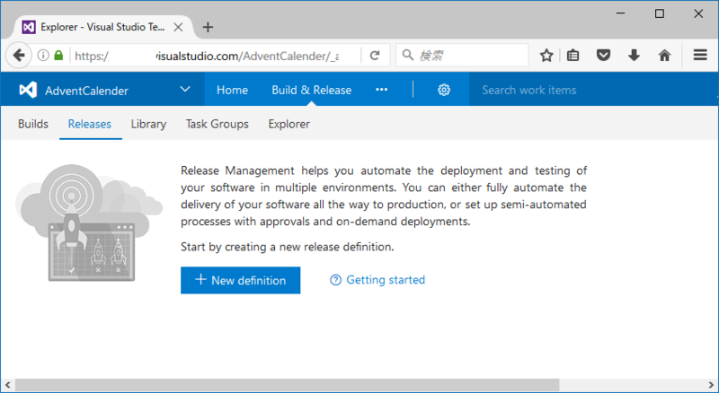Click the green padlock security icon
This screenshot has width=719, height=393.
point(58,56)
